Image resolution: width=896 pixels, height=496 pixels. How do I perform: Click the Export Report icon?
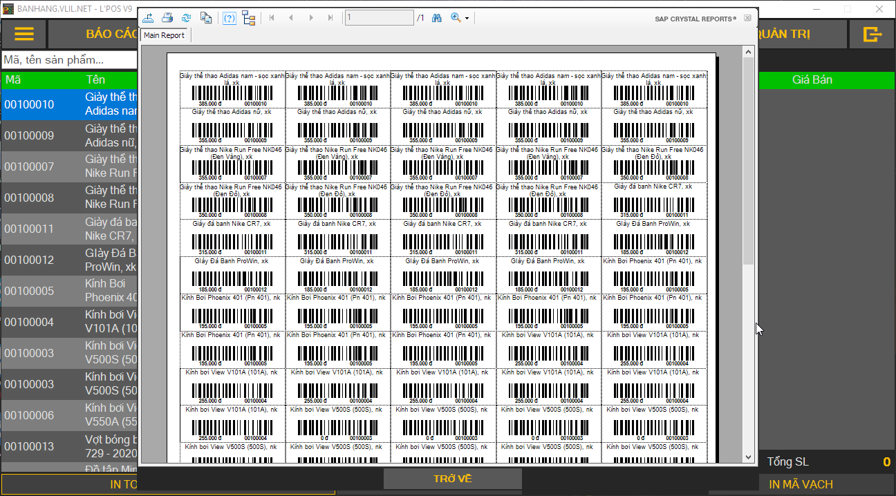pyautogui.click(x=149, y=18)
